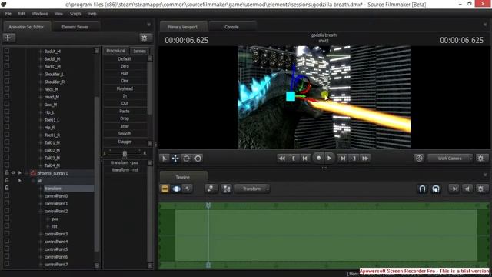
Task: Toggle the snap-to-frame magnet icon in timeline
Action: [x=436, y=189]
